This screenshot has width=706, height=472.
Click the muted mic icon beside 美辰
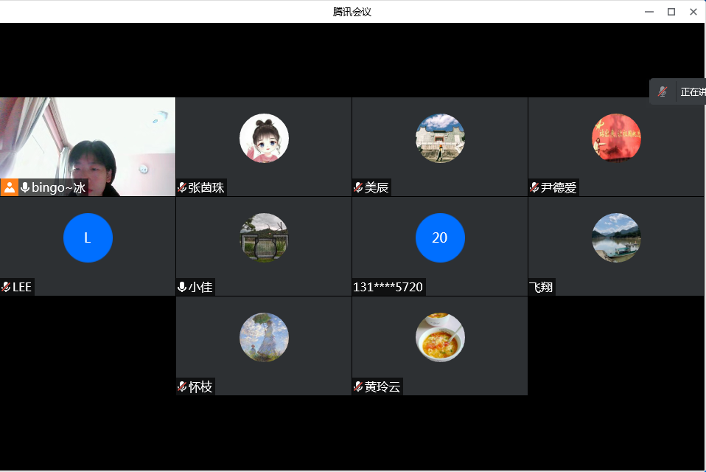pos(358,187)
